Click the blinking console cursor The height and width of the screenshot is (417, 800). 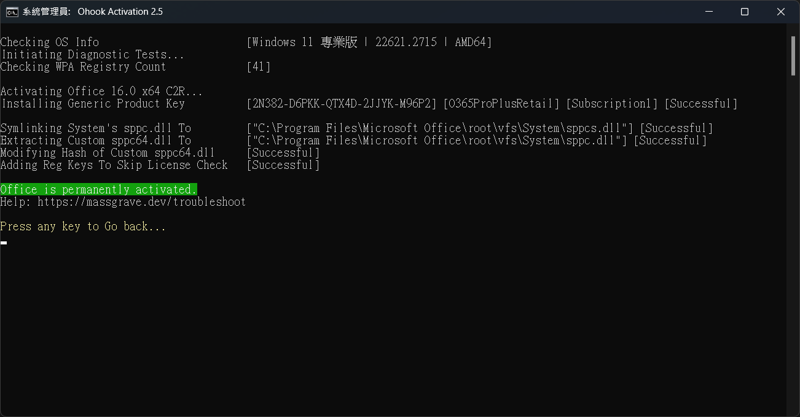tap(4, 243)
